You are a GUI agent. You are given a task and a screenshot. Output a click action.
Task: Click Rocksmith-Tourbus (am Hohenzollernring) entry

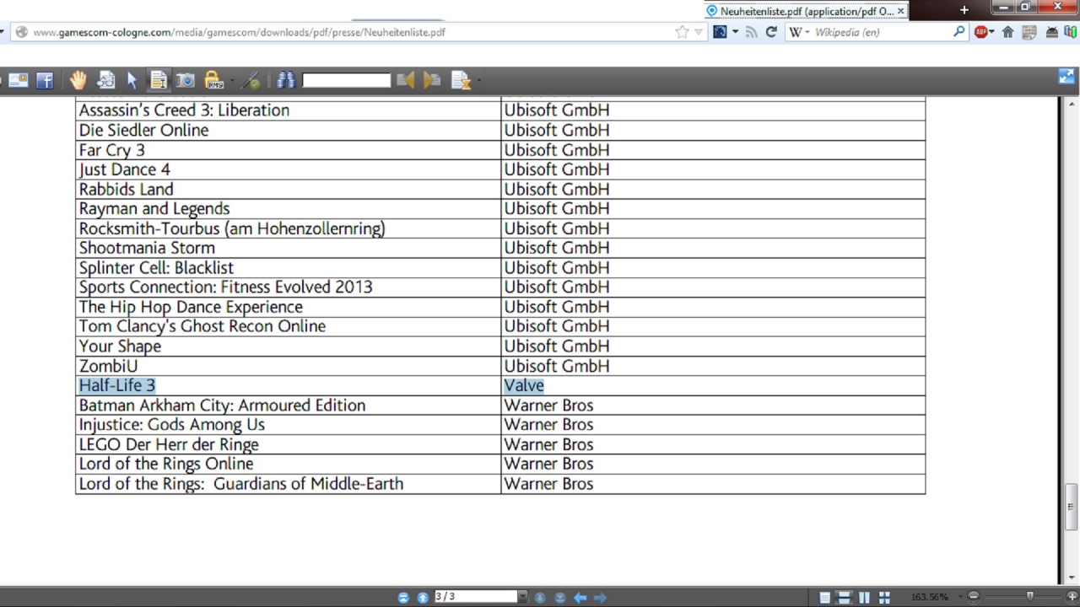tap(232, 228)
